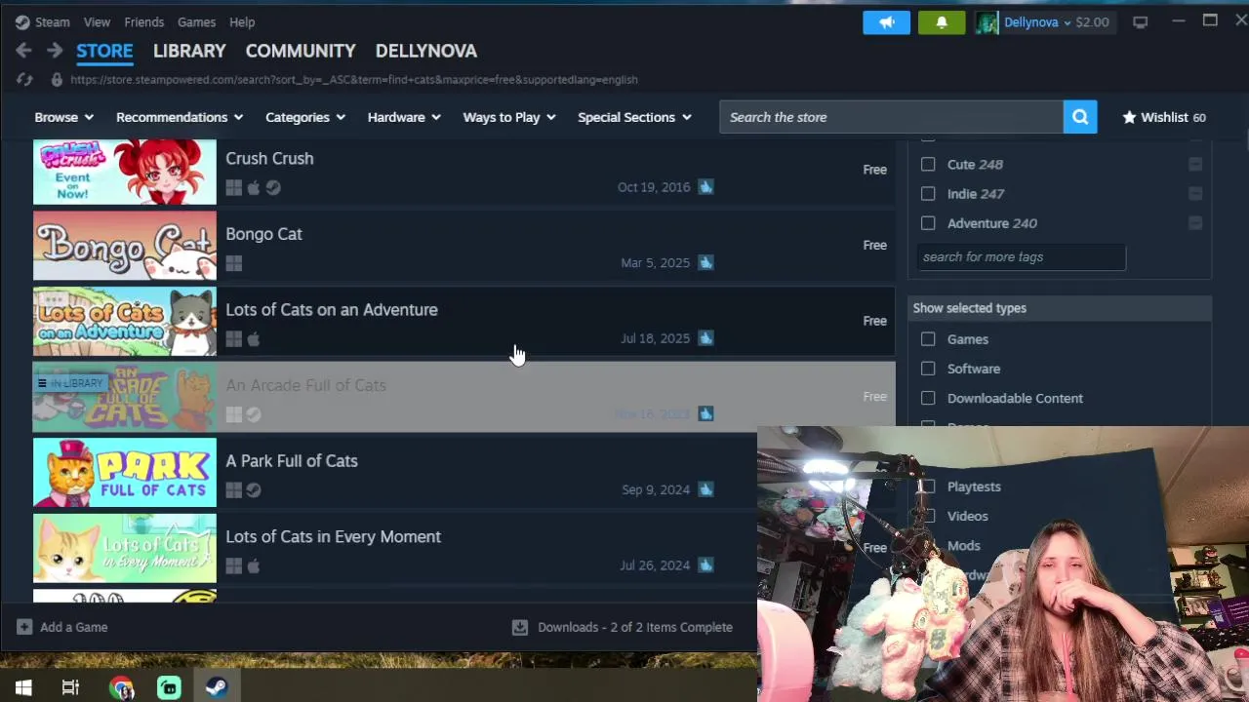Viewport: 1249px width, 702px height.
Task: Open the Crush Crush store page
Action: pyautogui.click(x=463, y=172)
